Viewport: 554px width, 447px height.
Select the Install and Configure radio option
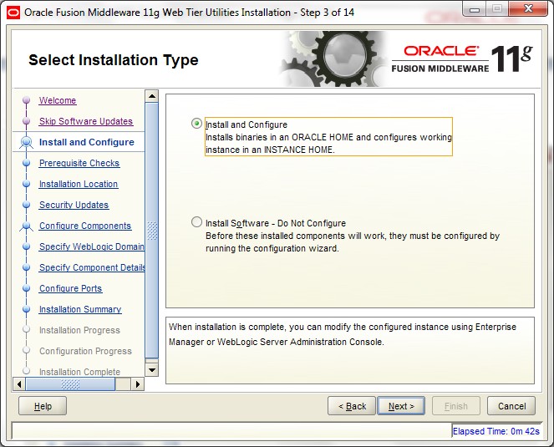[197, 124]
